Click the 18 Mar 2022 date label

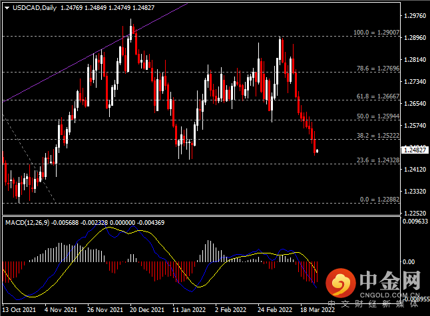pyautogui.click(x=318, y=310)
